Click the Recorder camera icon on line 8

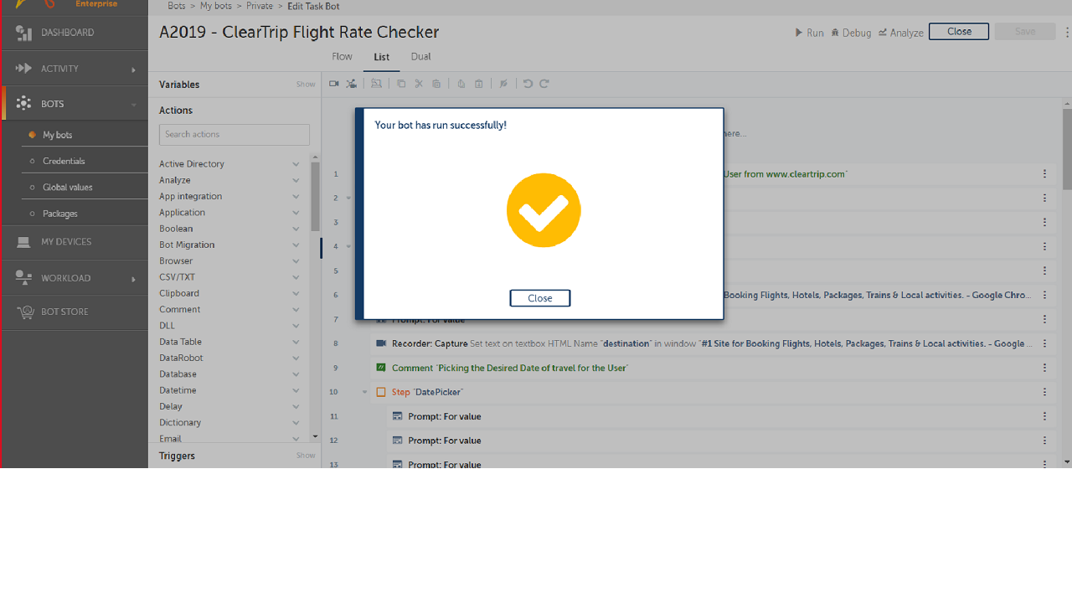coord(381,343)
